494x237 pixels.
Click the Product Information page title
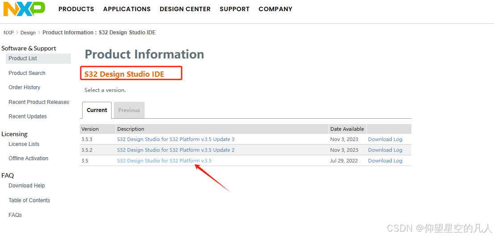coord(144,54)
